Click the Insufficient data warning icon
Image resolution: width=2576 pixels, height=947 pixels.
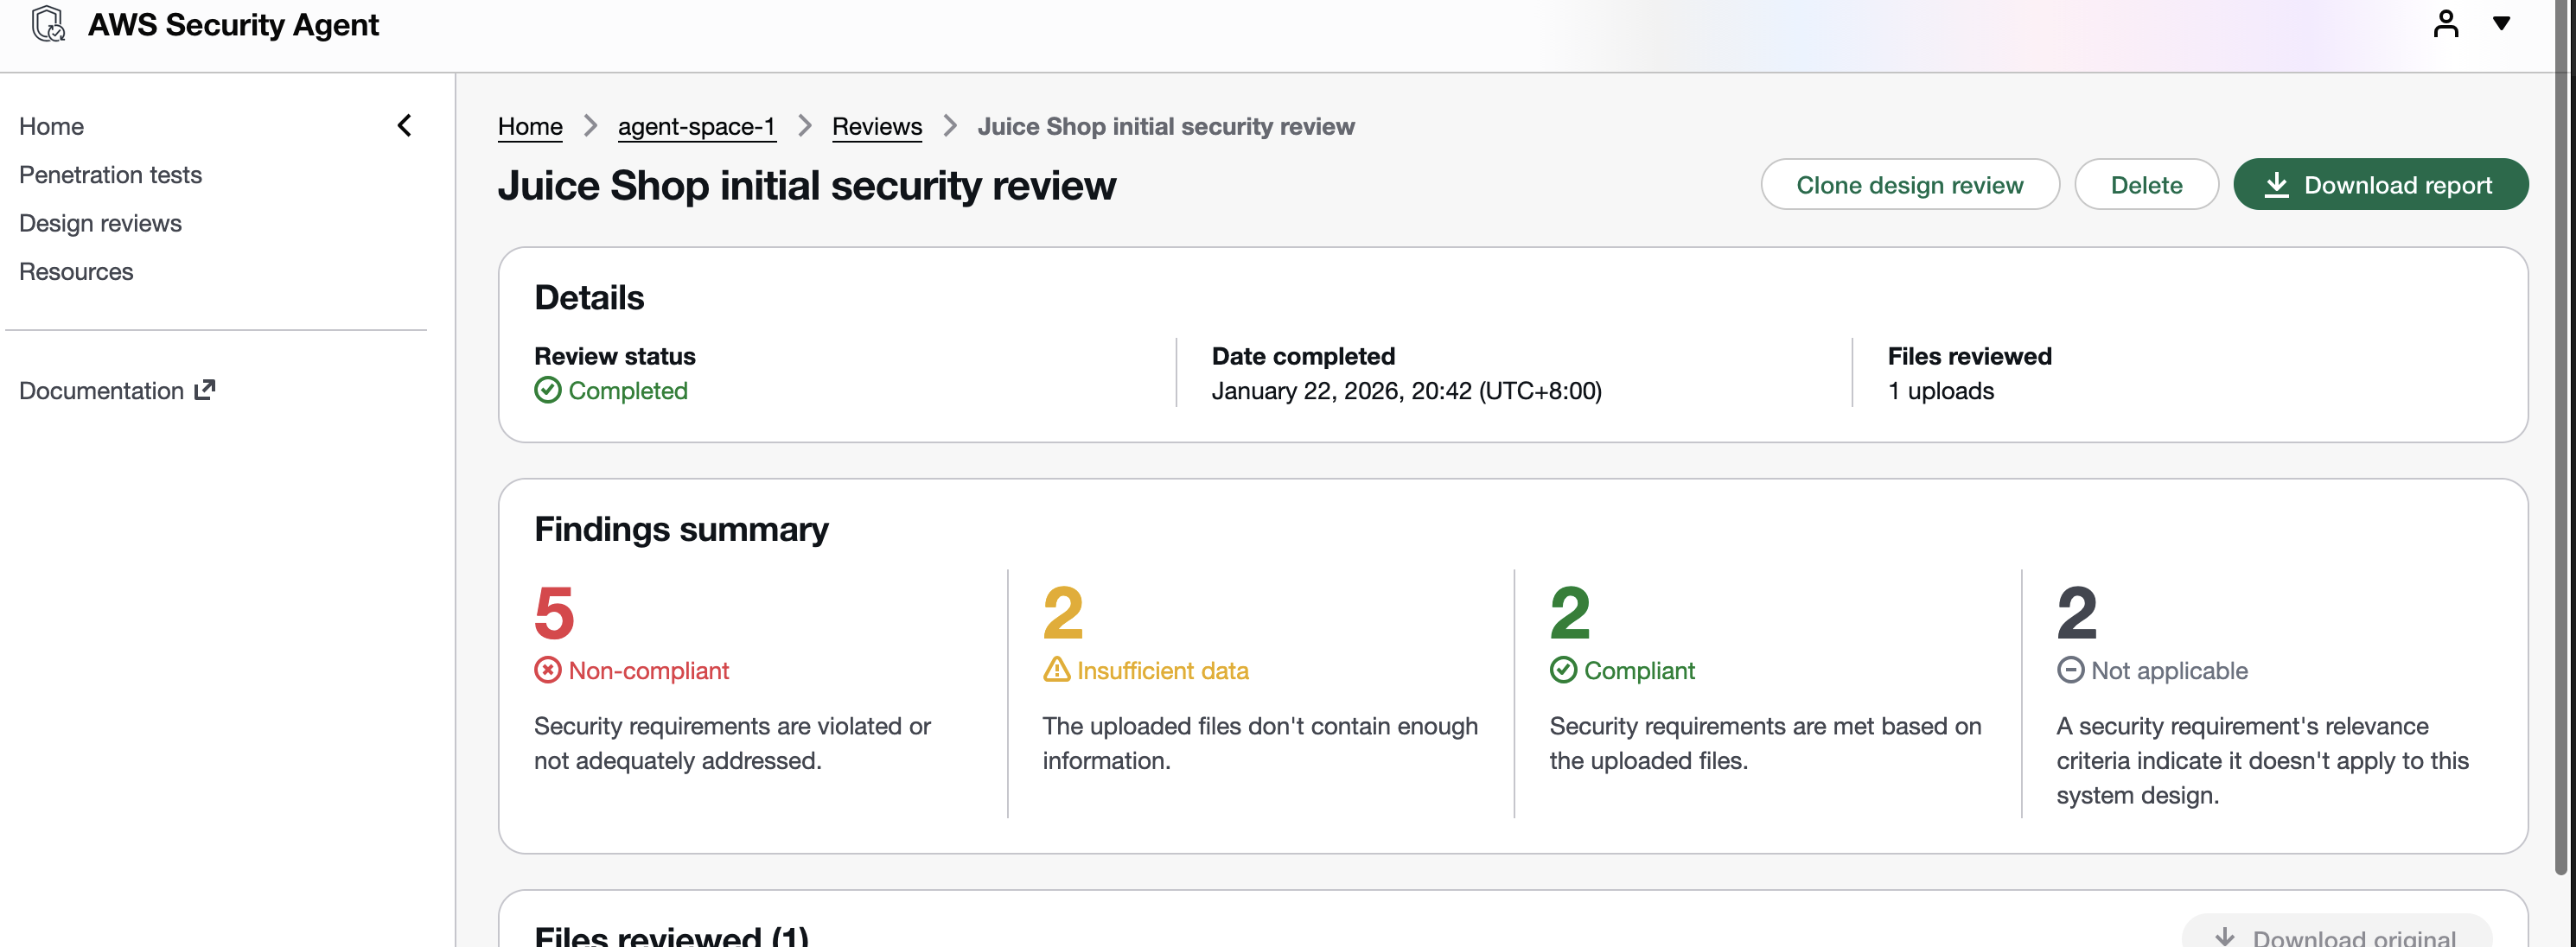coord(1056,670)
